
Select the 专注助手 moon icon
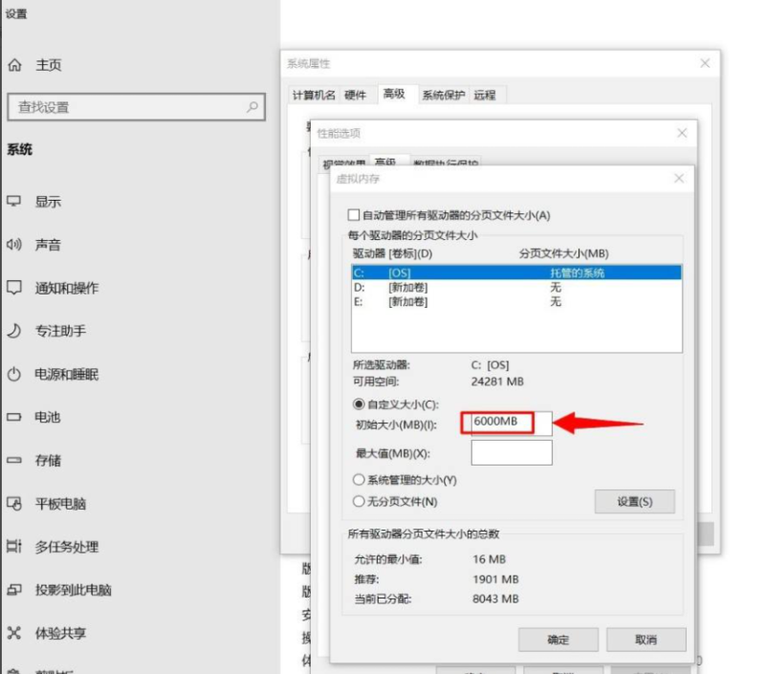(x=13, y=331)
